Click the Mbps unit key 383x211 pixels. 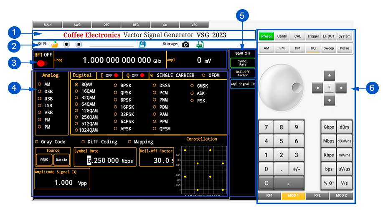tap(329, 141)
